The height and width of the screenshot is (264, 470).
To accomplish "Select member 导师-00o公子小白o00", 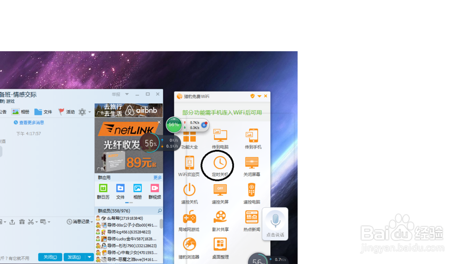I will 127,225.
